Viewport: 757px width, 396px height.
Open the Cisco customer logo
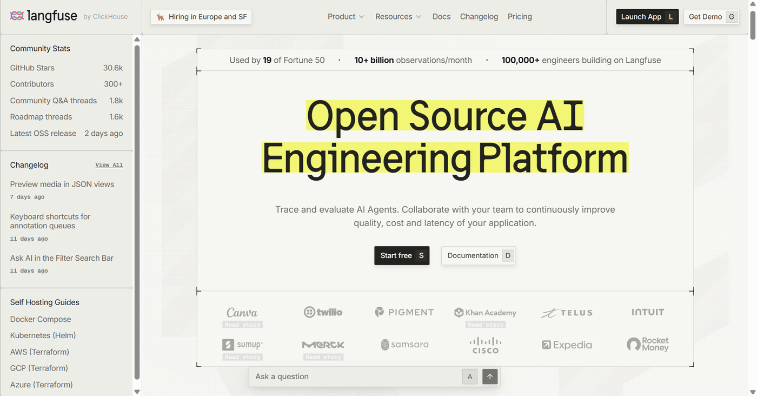pos(485,345)
